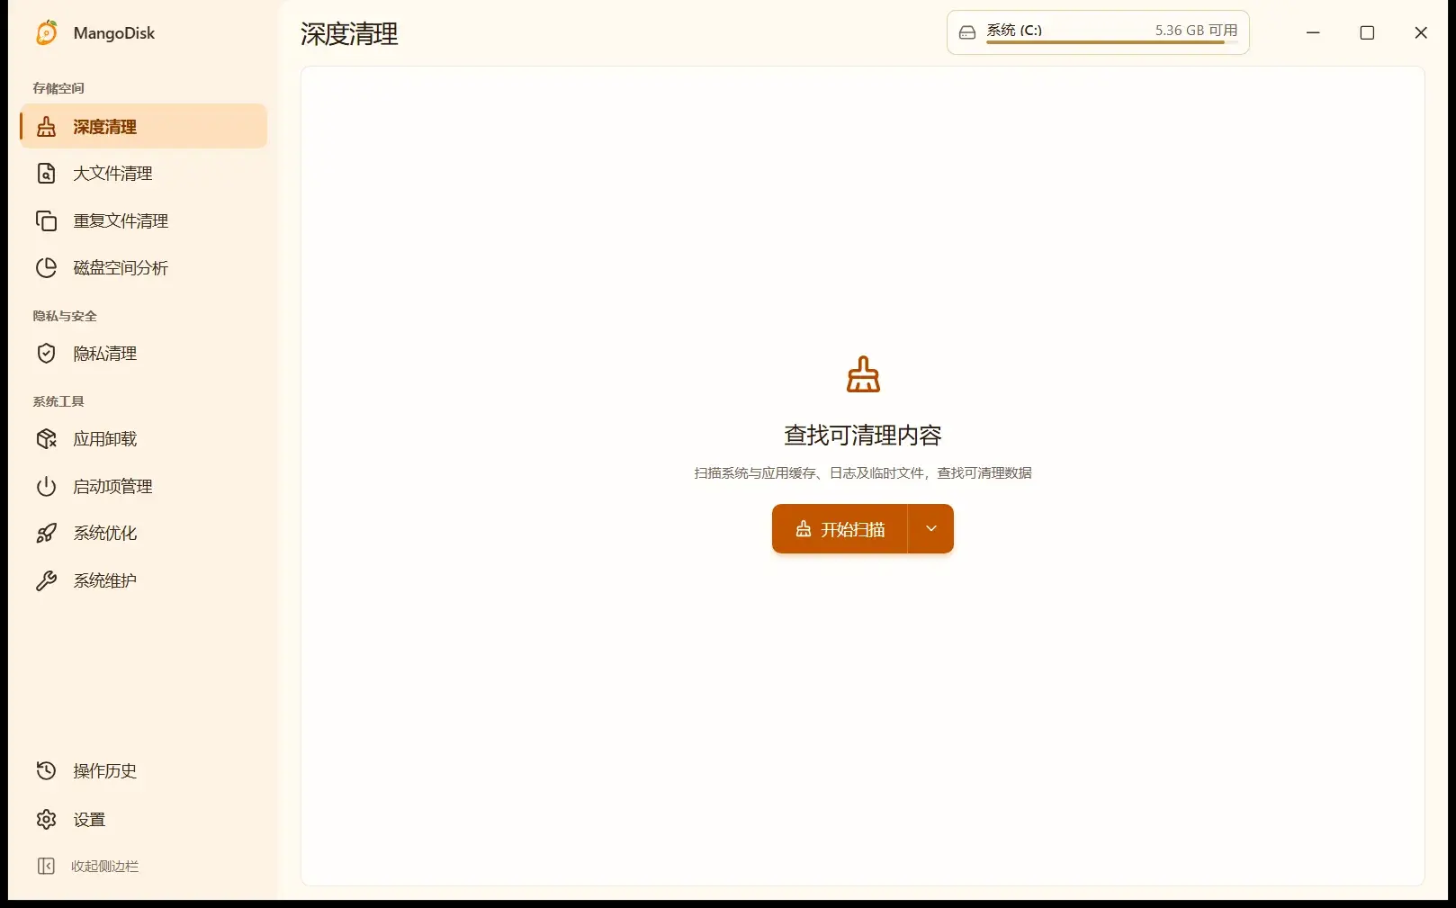Screen dimensions: 1456x908
Task: Open 操作历史 clock icon
Action: [46, 770]
